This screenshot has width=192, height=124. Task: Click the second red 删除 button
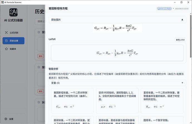click(x=41, y=91)
